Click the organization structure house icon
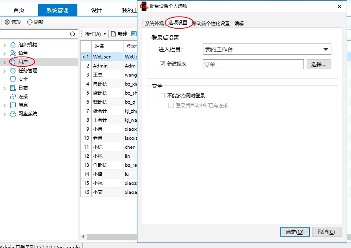 coord(13,45)
